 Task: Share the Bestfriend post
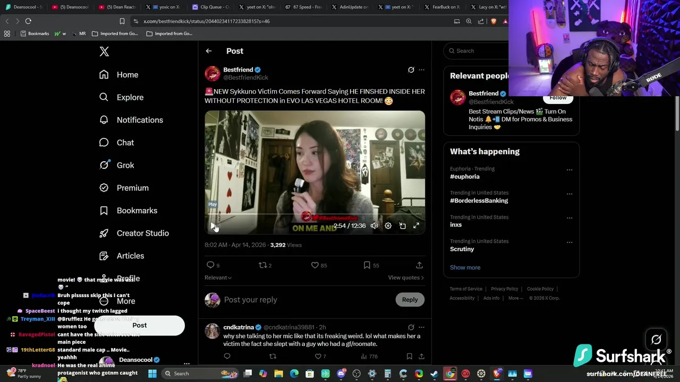pyautogui.click(x=419, y=265)
